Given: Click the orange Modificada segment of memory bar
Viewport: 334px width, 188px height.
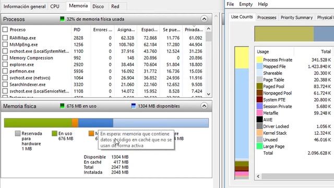Looking at the screenshot, I should point(75,123).
